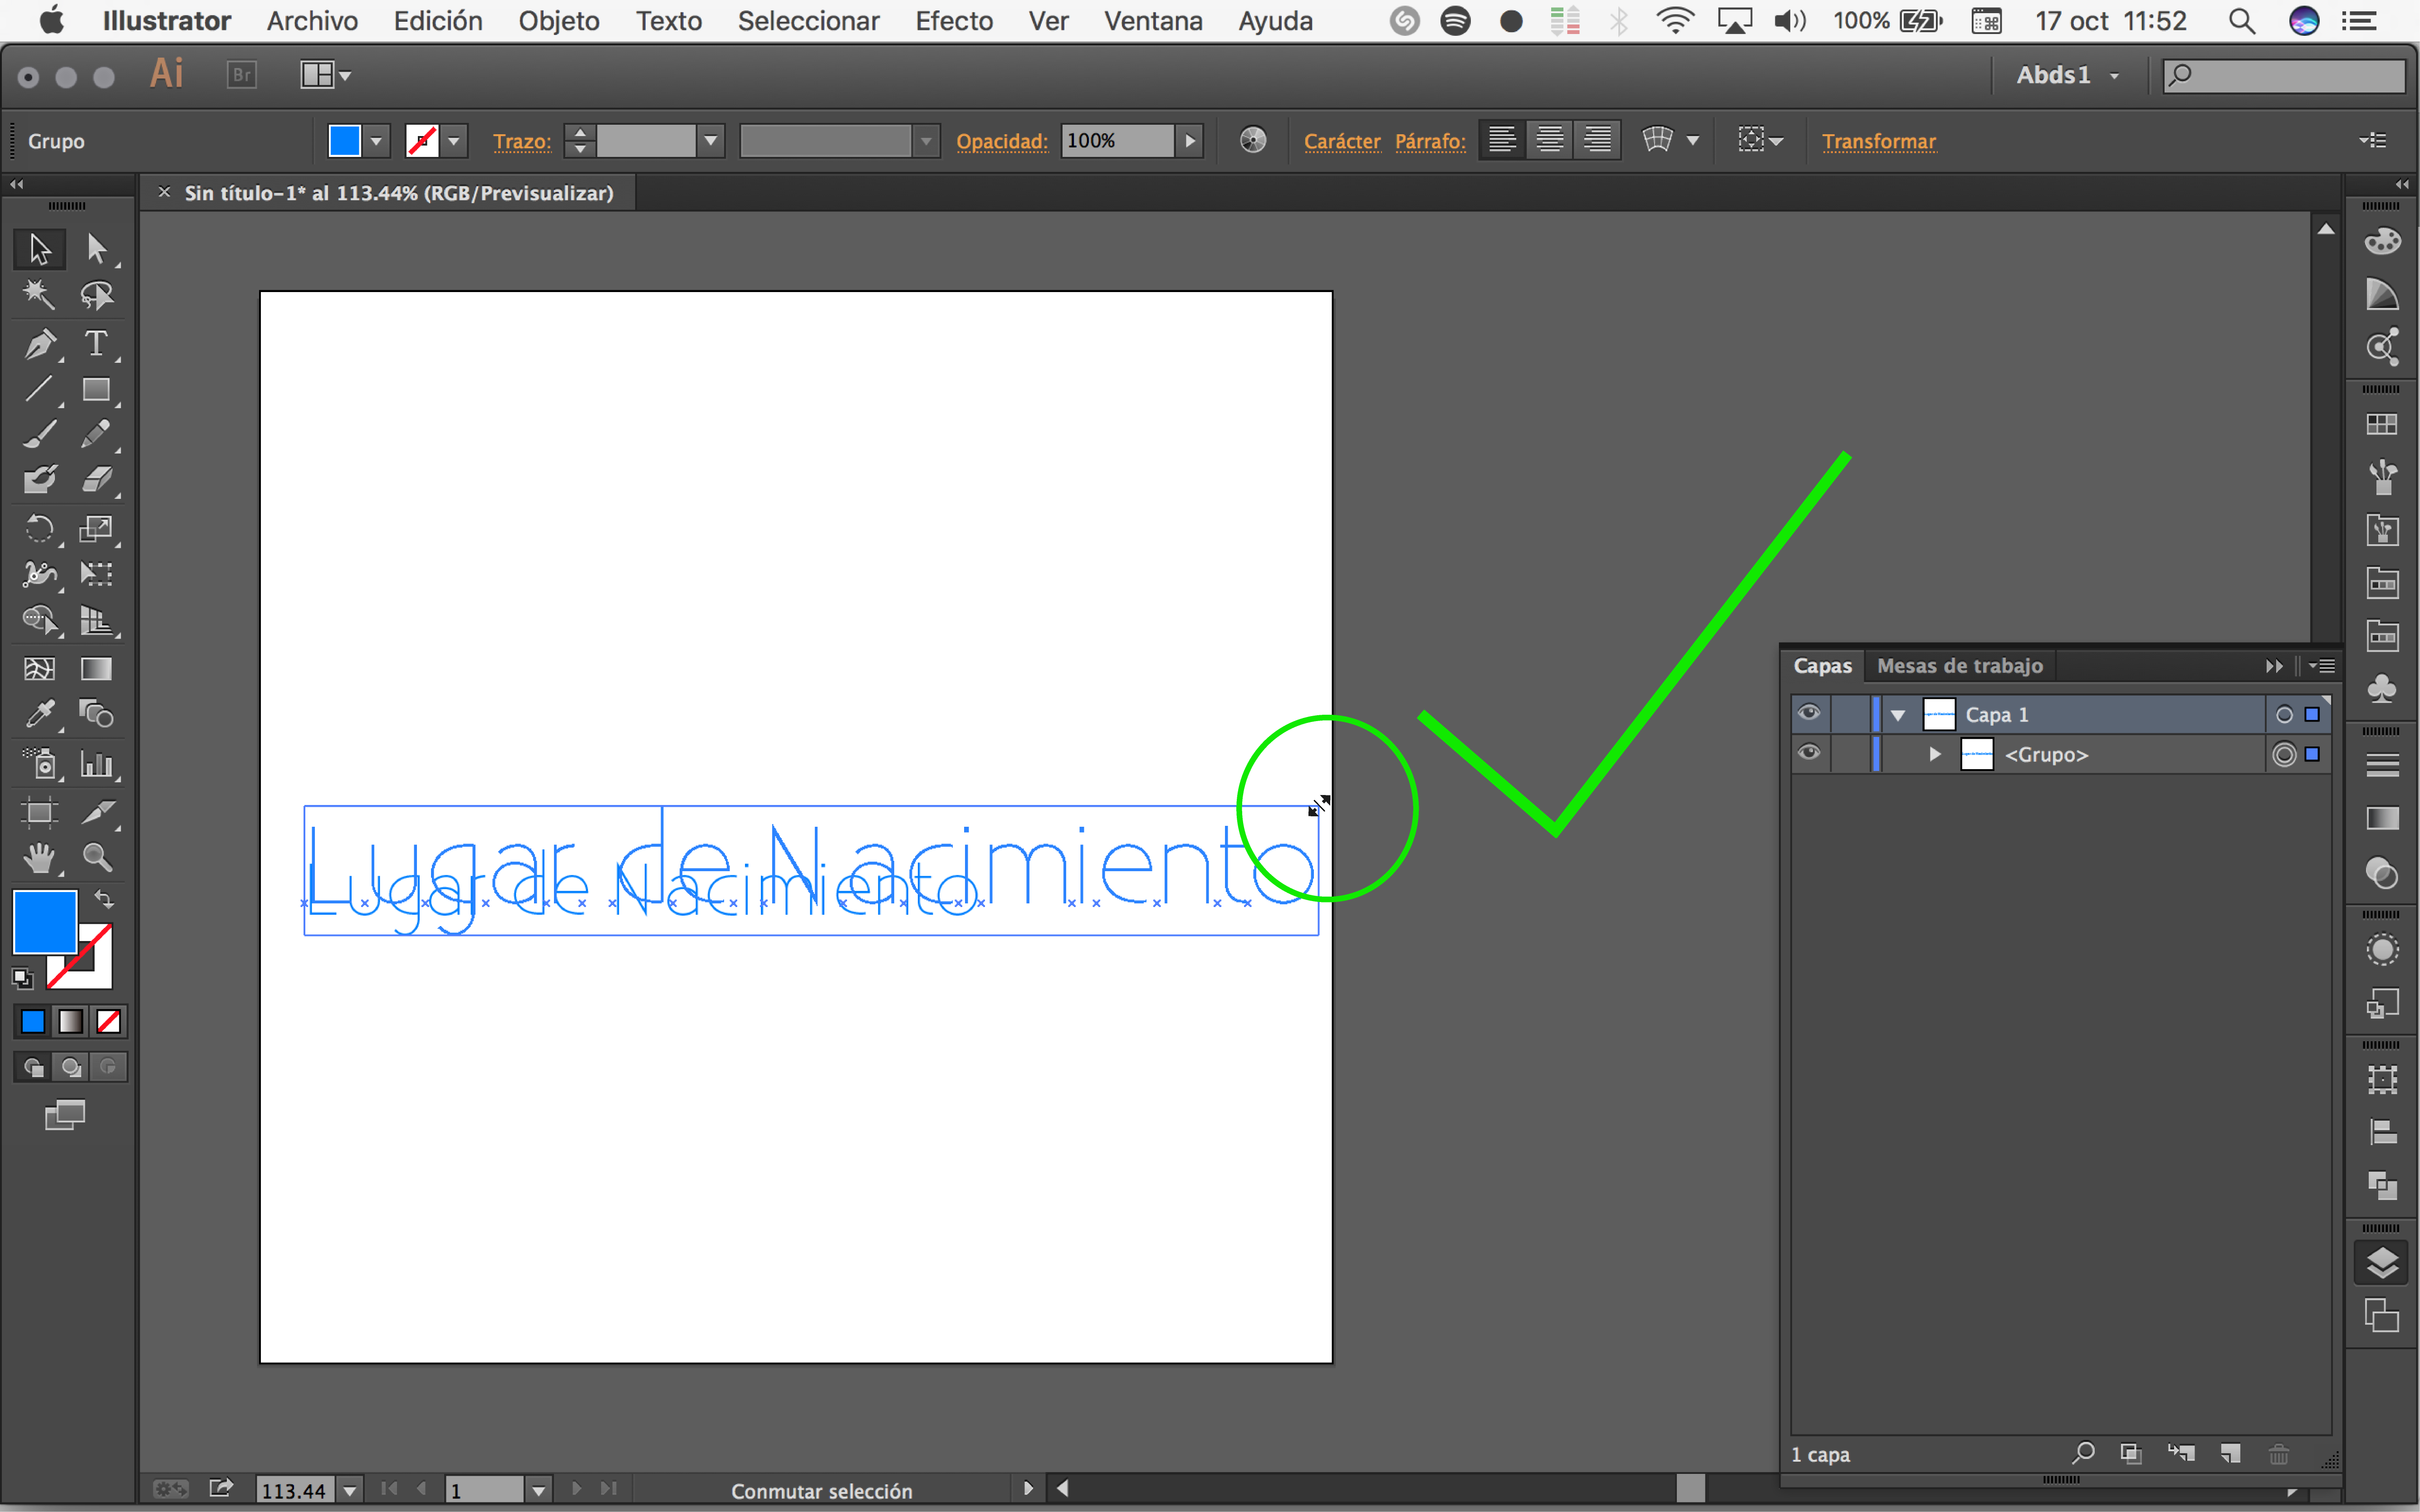
Task: Select the Zoom tool
Action: [96, 858]
